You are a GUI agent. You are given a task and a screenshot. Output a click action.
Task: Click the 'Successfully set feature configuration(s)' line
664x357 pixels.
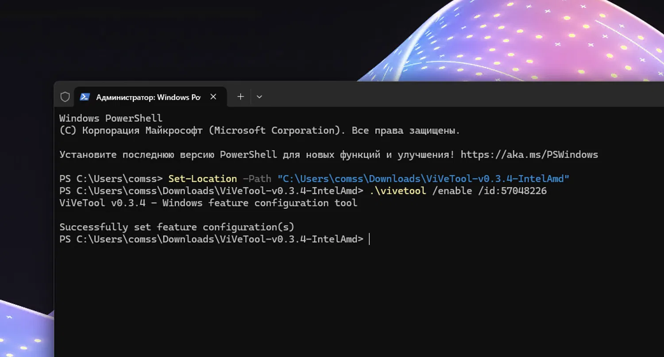tap(177, 227)
